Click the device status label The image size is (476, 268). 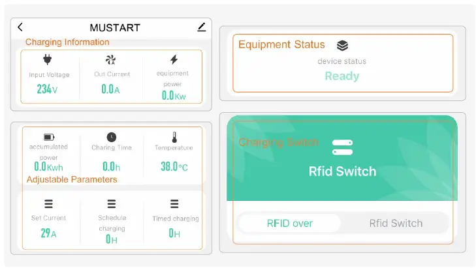pos(342,61)
